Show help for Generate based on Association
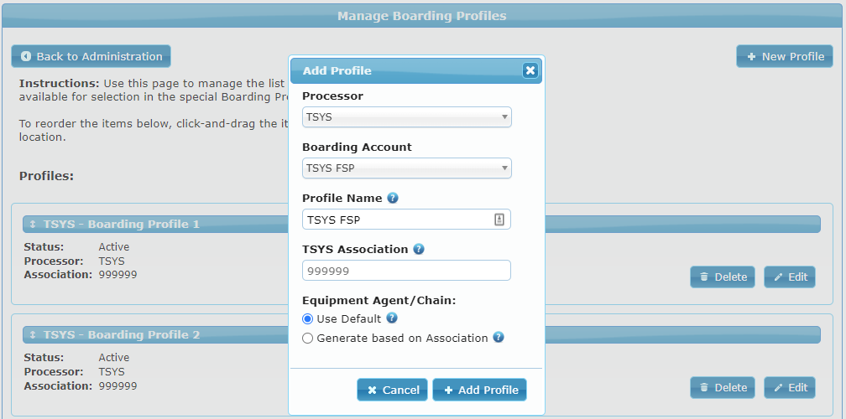The height and width of the screenshot is (419, 846). tap(499, 337)
